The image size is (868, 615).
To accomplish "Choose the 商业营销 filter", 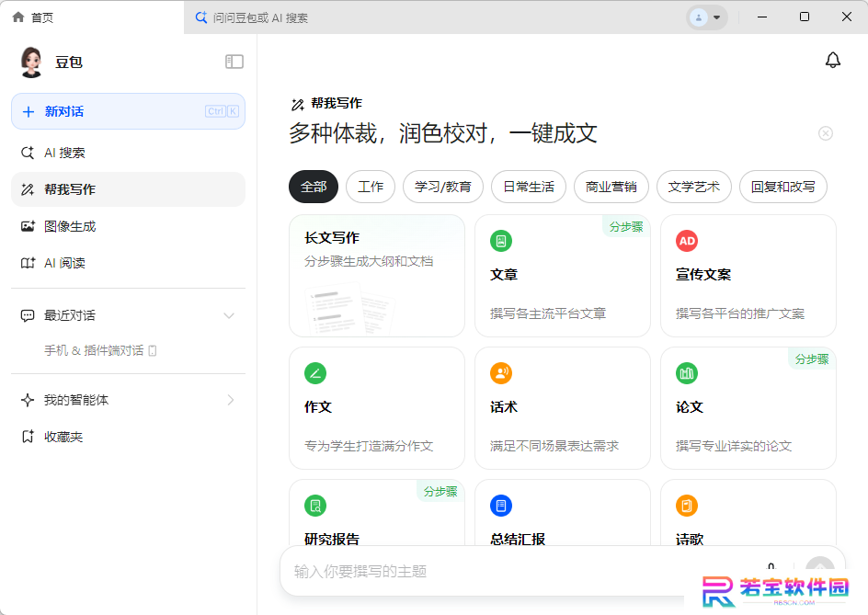I will click(x=611, y=187).
